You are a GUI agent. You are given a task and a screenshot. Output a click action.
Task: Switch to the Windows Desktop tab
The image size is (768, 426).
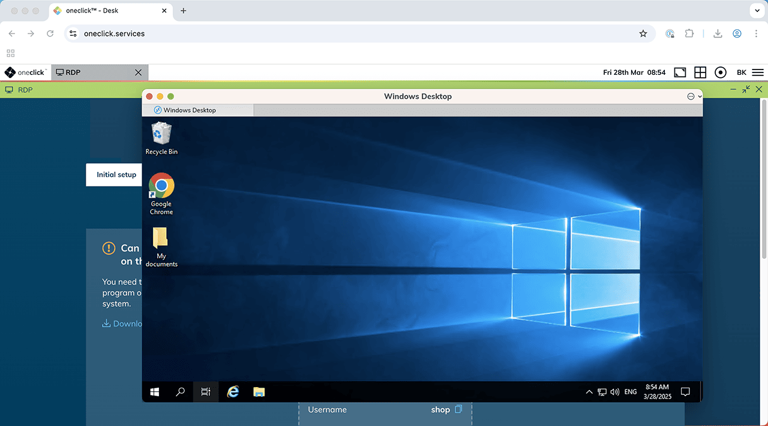(189, 110)
